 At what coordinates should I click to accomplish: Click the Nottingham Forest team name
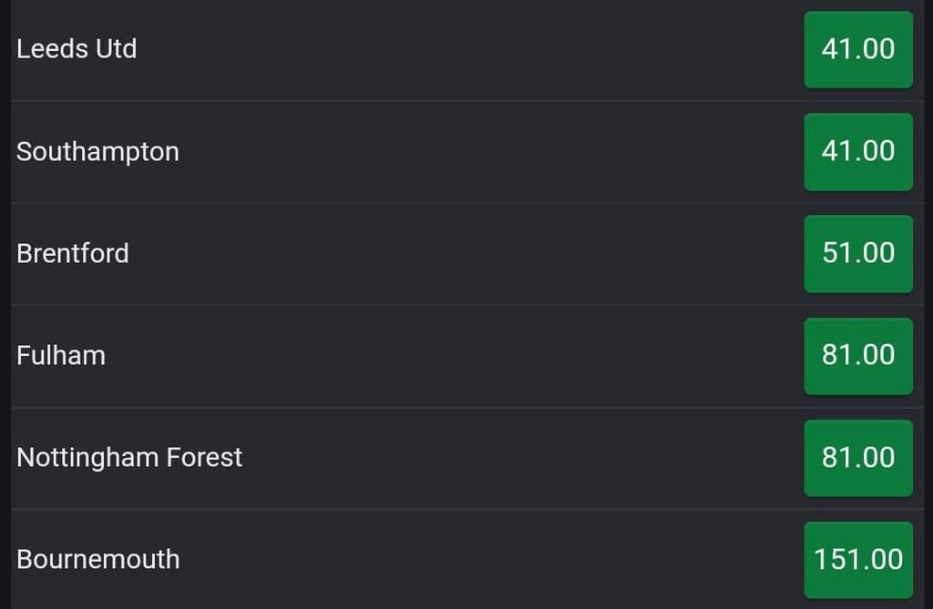(129, 458)
